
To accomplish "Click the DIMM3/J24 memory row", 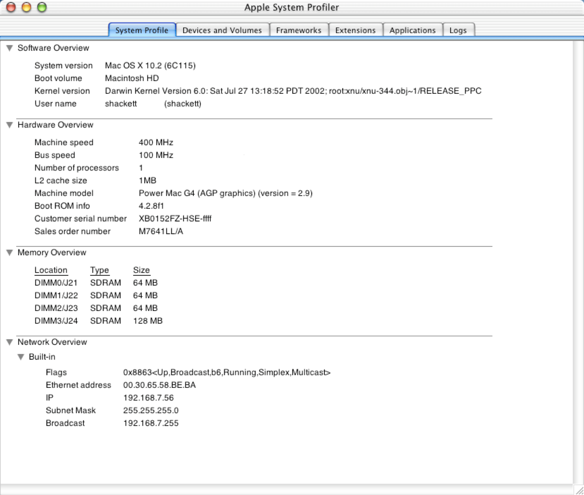I will click(x=98, y=321).
